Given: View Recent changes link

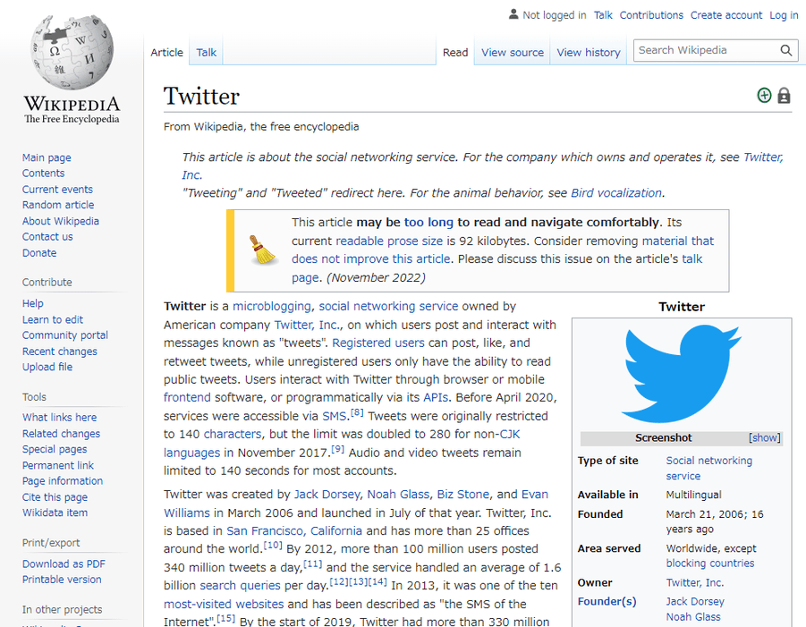Looking at the screenshot, I should point(60,352).
